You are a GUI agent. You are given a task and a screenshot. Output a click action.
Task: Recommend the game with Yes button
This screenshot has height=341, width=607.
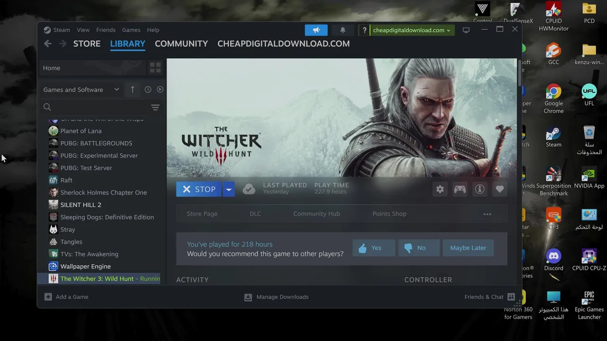pos(374,248)
